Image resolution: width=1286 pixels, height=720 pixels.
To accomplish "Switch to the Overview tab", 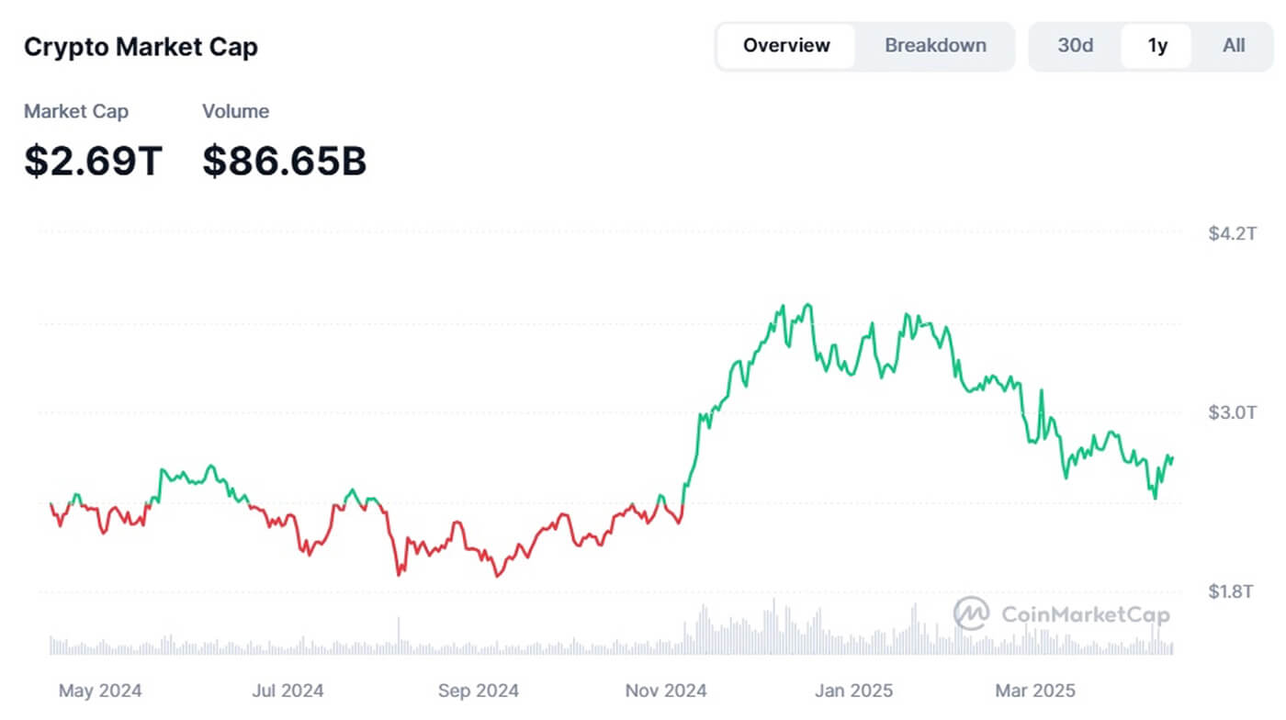I will click(786, 46).
